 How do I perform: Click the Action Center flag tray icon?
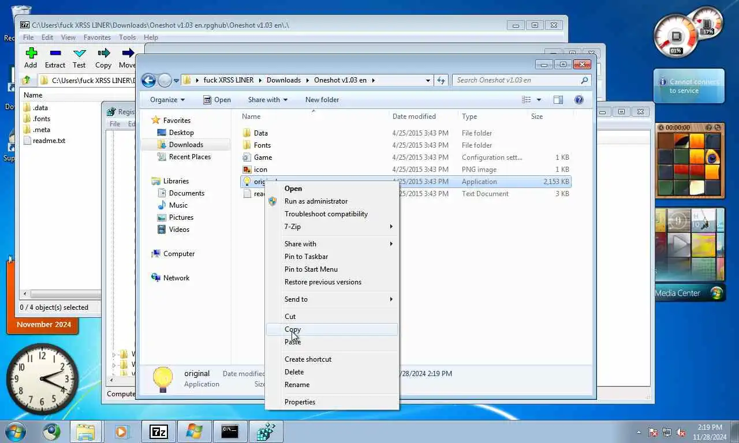(x=653, y=432)
